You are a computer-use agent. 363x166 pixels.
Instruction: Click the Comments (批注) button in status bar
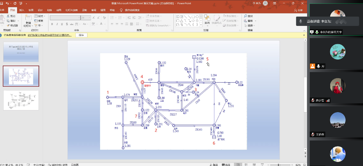pos(226,165)
